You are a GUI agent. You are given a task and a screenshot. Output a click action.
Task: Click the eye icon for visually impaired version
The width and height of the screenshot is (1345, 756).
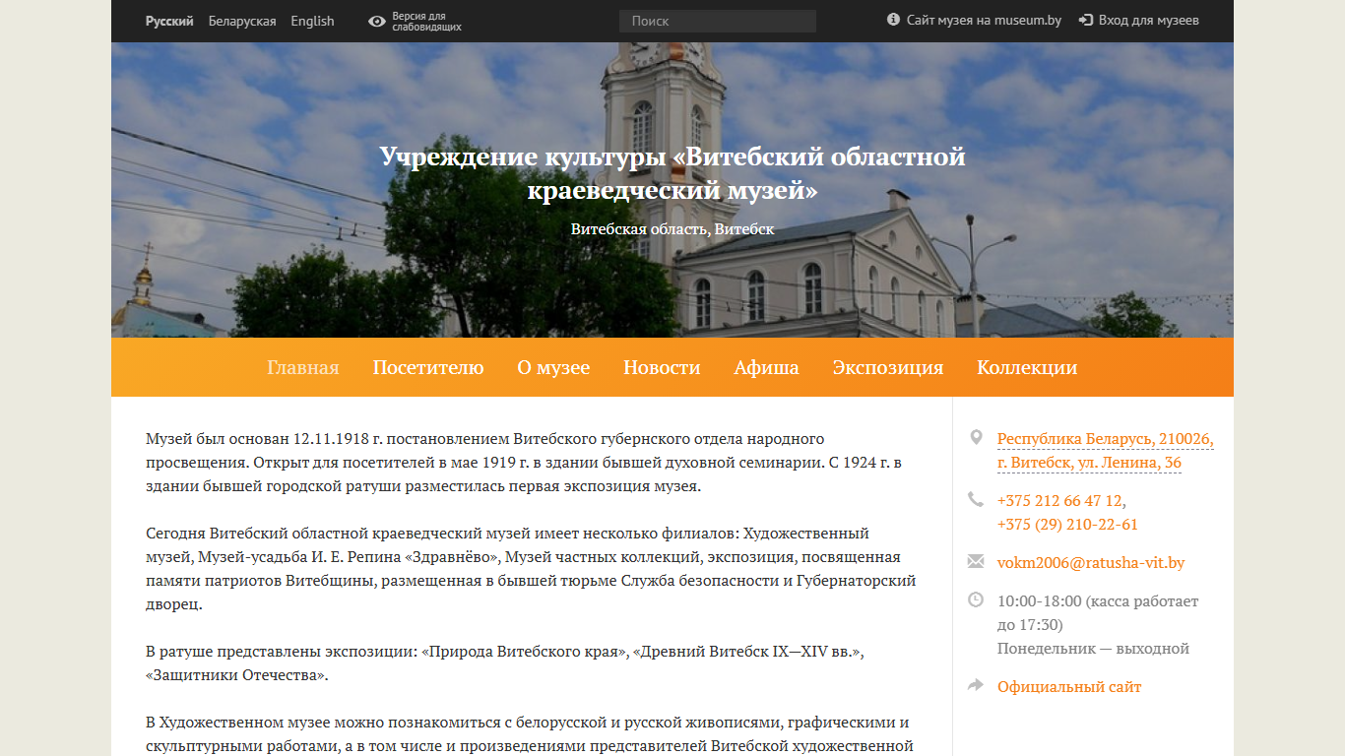[x=376, y=22]
